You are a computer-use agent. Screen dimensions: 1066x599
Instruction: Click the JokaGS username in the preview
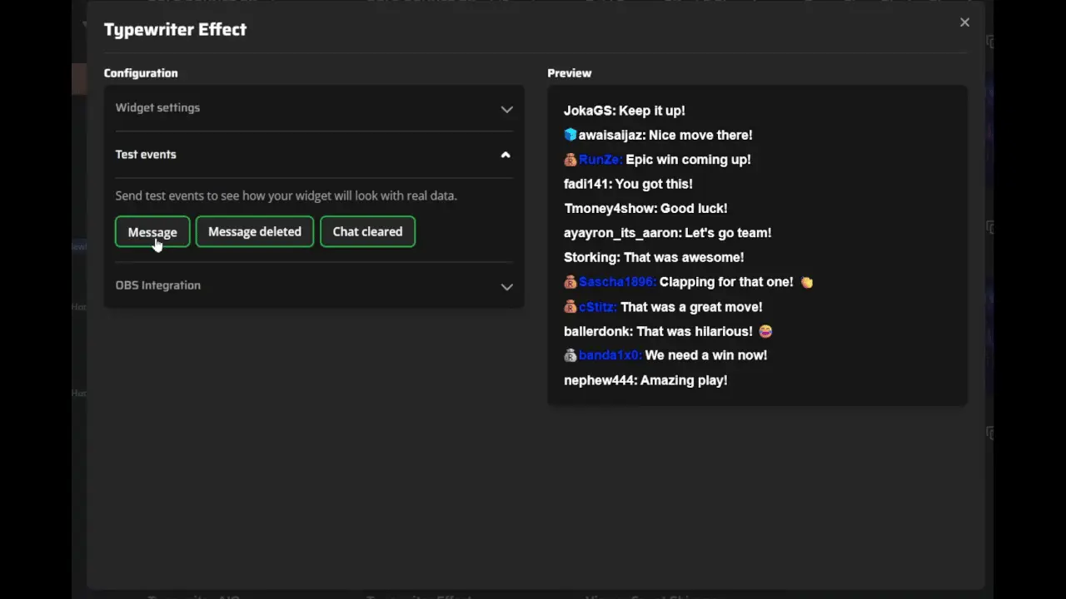pos(588,110)
